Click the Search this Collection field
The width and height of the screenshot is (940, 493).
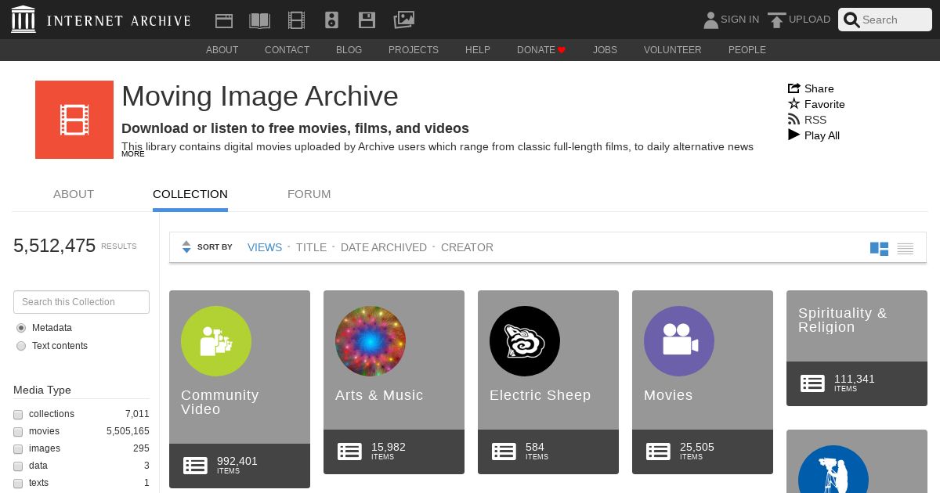coord(81,302)
